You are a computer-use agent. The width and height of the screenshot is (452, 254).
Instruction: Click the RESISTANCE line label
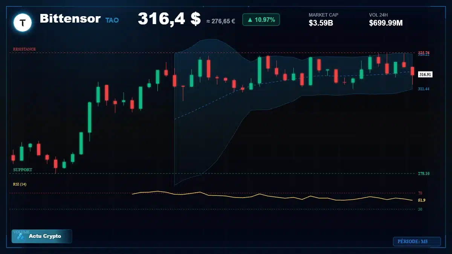point(24,49)
